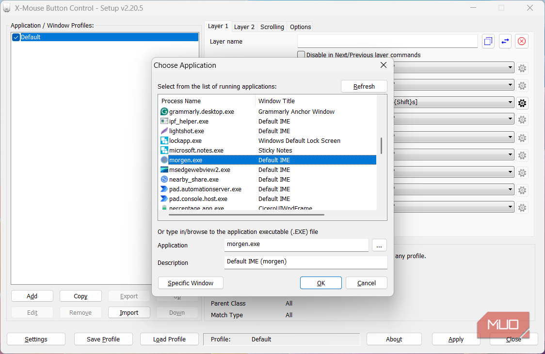545x354 pixels.
Task: Click the Specific Window button
Action: 191,283
